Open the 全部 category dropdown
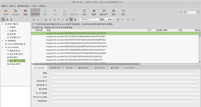The width and height of the screenshot is (201, 107). 110,19
